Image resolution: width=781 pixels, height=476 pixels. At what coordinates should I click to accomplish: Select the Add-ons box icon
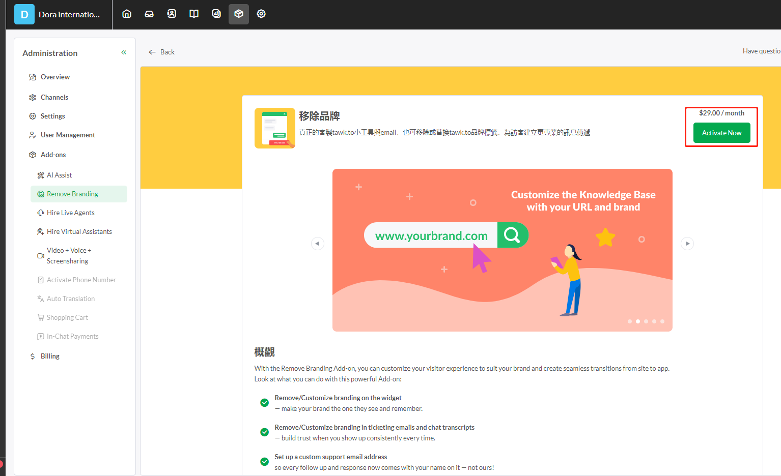(239, 14)
